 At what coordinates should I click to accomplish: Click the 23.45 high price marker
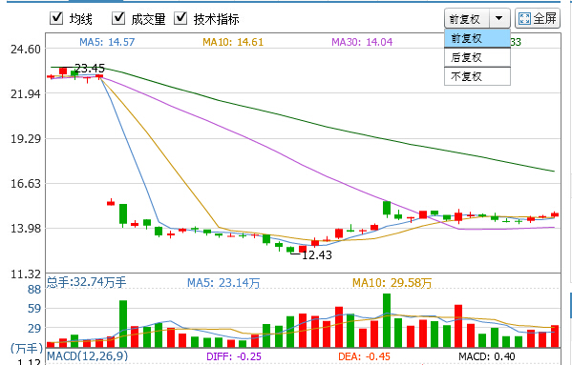(90, 68)
